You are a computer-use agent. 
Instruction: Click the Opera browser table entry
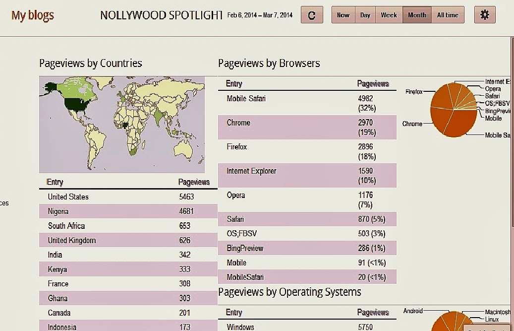236,195
